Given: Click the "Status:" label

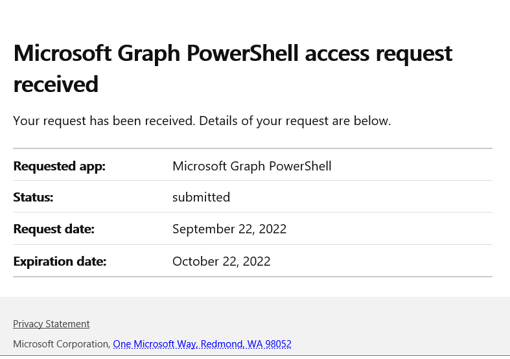Looking at the screenshot, I should coord(33,198).
